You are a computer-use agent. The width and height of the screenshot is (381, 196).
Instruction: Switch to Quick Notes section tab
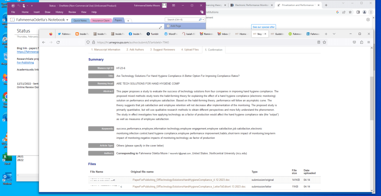click(x=80, y=21)
